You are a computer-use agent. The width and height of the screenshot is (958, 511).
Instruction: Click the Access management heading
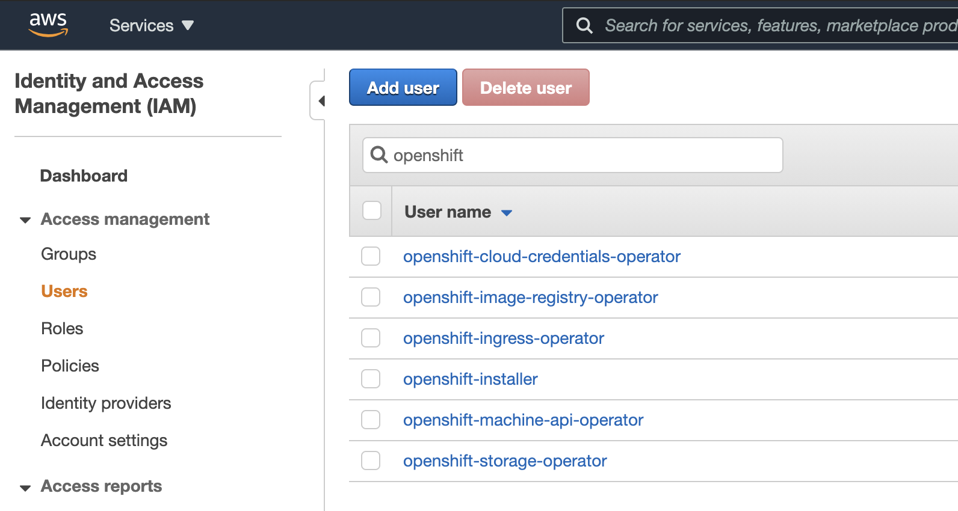(125, 219)
